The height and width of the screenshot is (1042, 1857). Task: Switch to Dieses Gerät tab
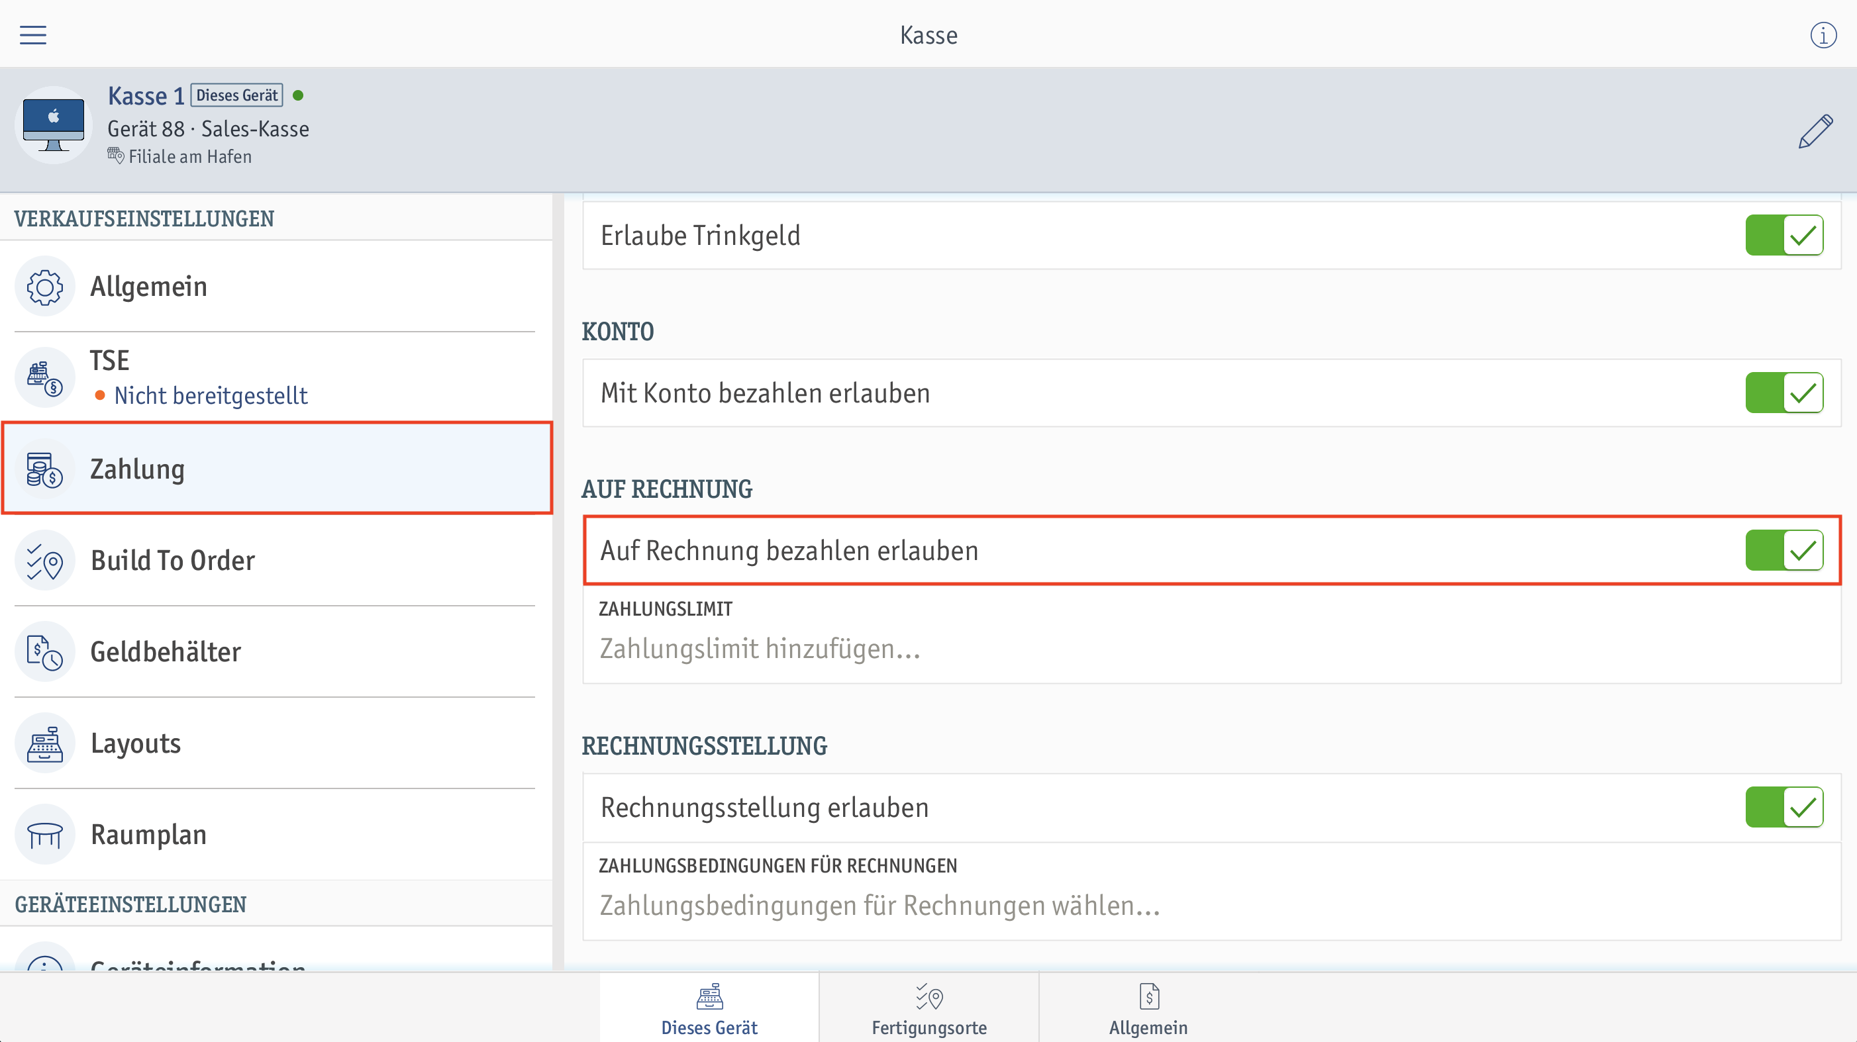coord(709,1008)
